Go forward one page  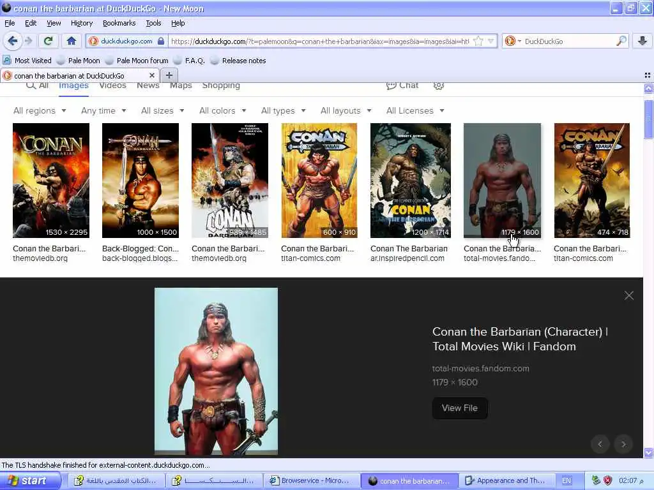[28, 41]
